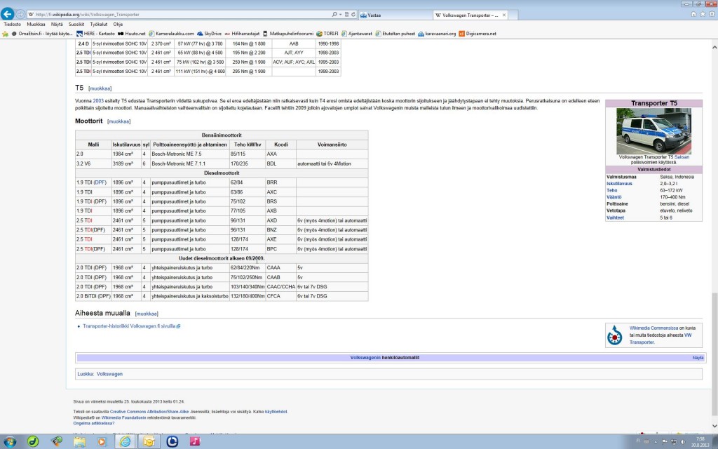Open the Windows Start menu
The image size is (718, 449).
(x=10, y=441)
